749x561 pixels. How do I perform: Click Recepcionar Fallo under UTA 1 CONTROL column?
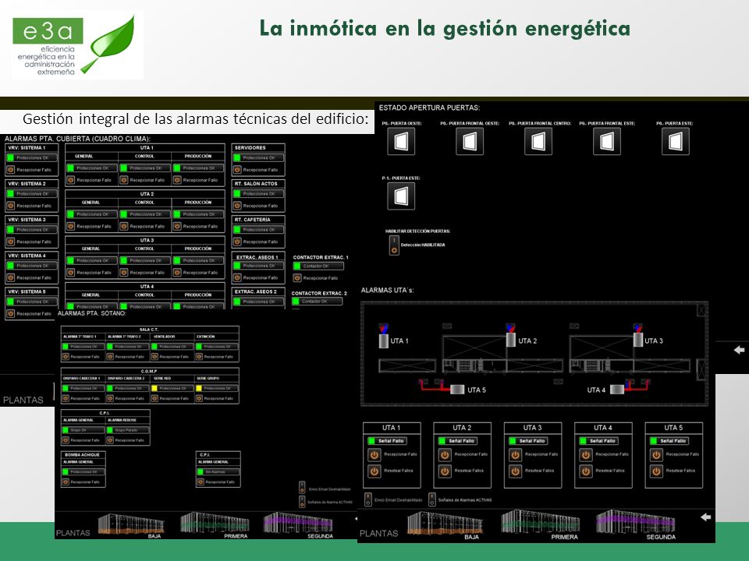pos(124,180)
